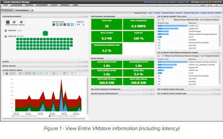The image size is (223, 139).
Task: Open the REPORTS menu
Action: coord(29,5)
